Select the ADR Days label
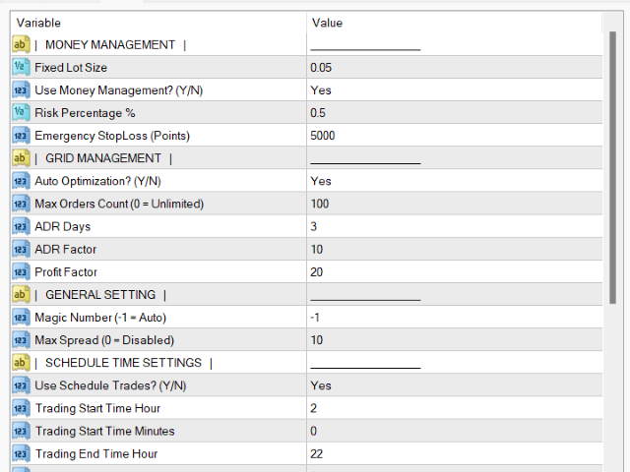 pos(62,226)
